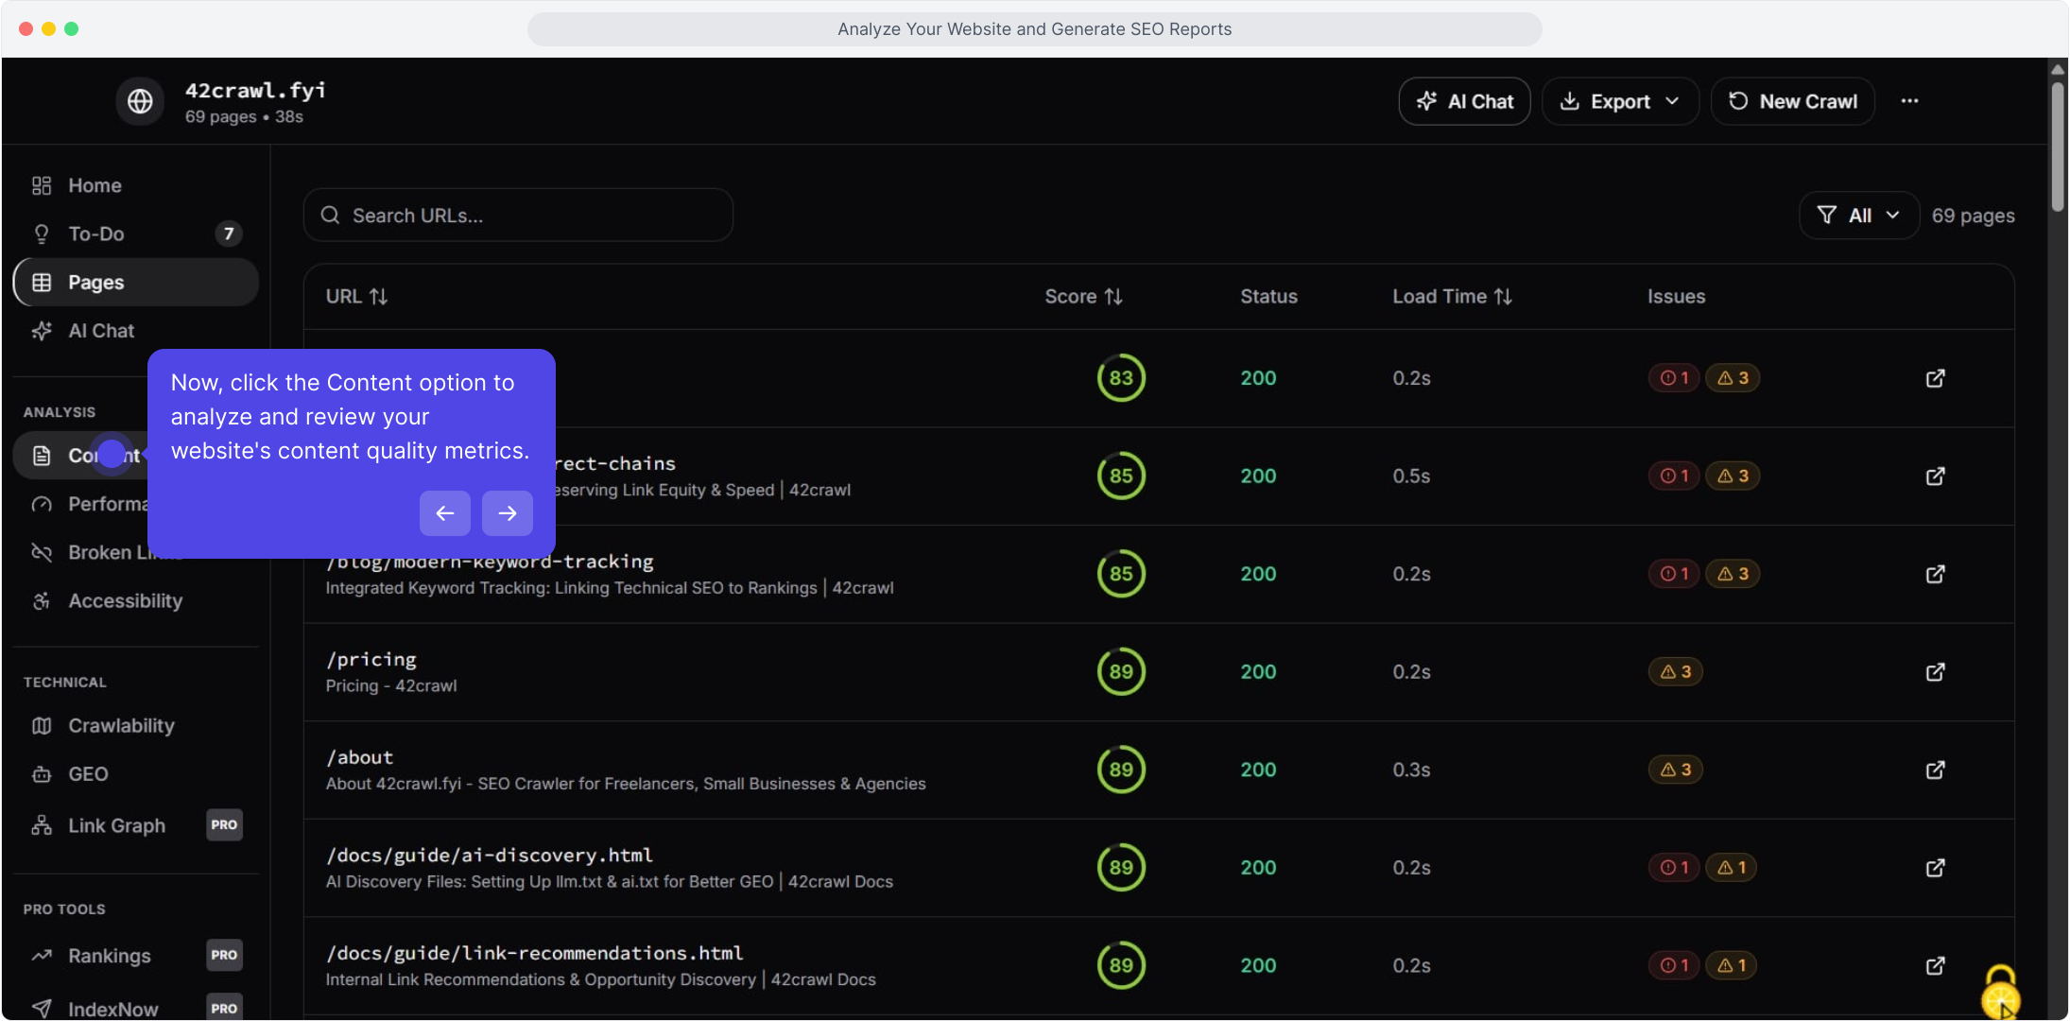This screenshot has height=1021, width=2070.
Task: Toggle URL column sort order
Action: click(x=356, y=297)
